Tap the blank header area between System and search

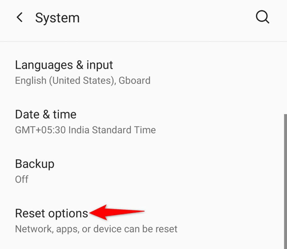pyautogui.click(x=168, y=18)
